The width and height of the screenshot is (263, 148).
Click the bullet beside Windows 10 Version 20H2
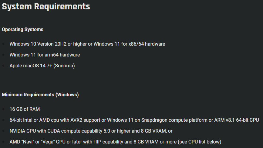click(4, 44)
